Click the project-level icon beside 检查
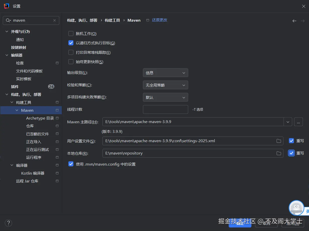The width and height of the screenshot is (309, 231). 57,63
